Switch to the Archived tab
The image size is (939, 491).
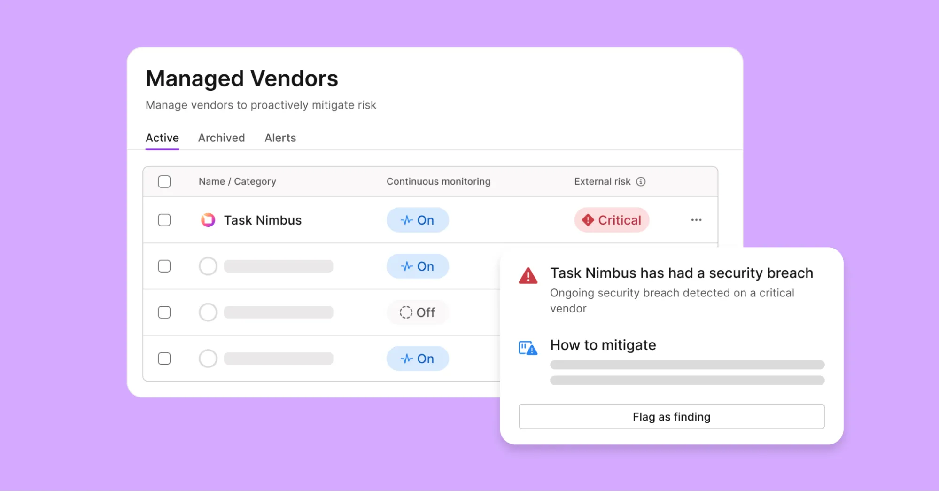[x=221, y=138]
